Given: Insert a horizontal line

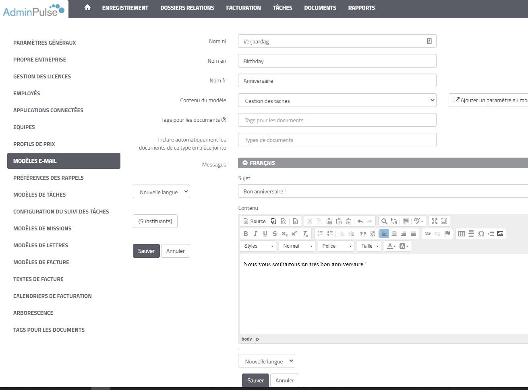Looking at the screenshot, I should pyautogui.click(x=471, y=234).
